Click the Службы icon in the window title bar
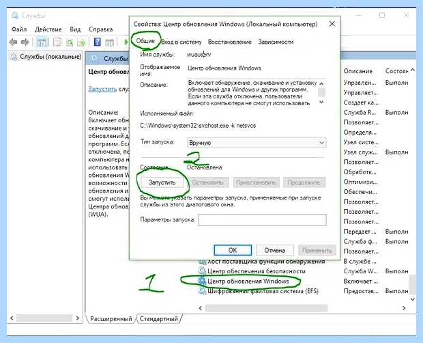The height and width of the screenshot is (343, 423). [x=15, y=16]
